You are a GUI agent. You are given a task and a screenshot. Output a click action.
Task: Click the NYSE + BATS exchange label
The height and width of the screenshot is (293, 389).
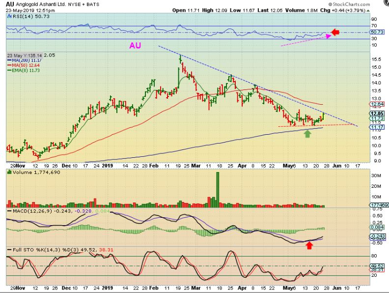pyautogui.click(x=83, y=4)
